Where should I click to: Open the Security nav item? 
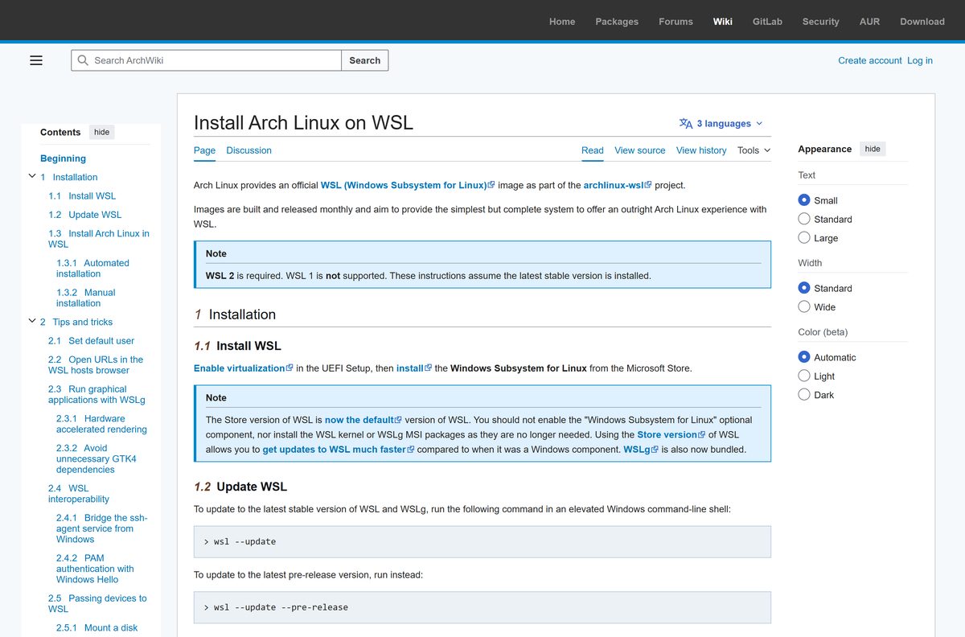pyautogui.click(x=820, y=22)
